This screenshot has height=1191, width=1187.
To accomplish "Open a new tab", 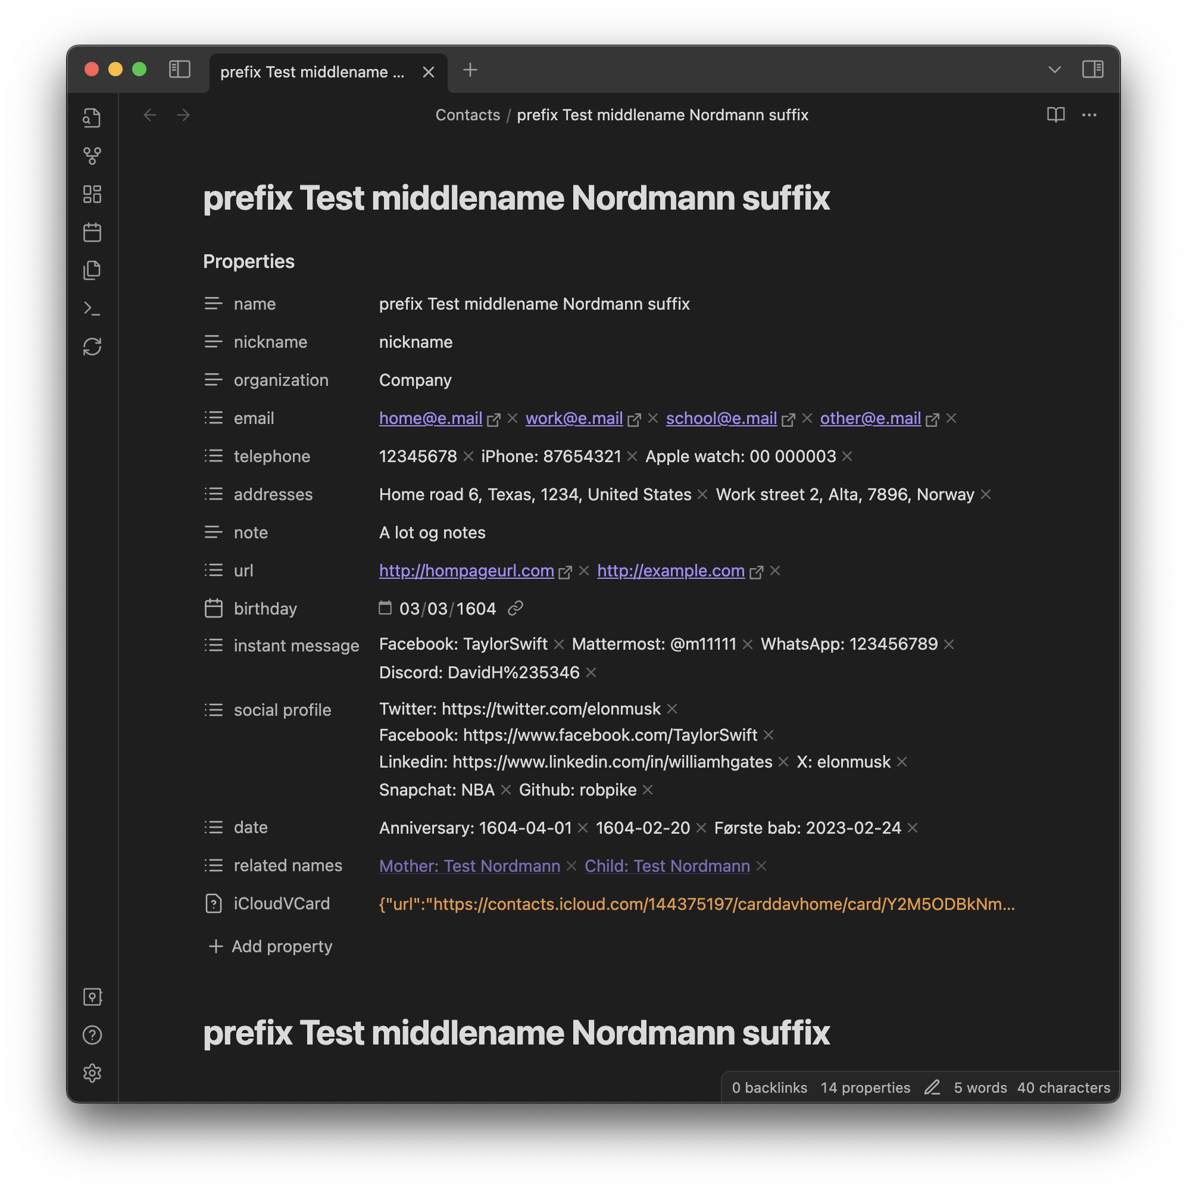I will pyautogui.click(x=470, y=70).
